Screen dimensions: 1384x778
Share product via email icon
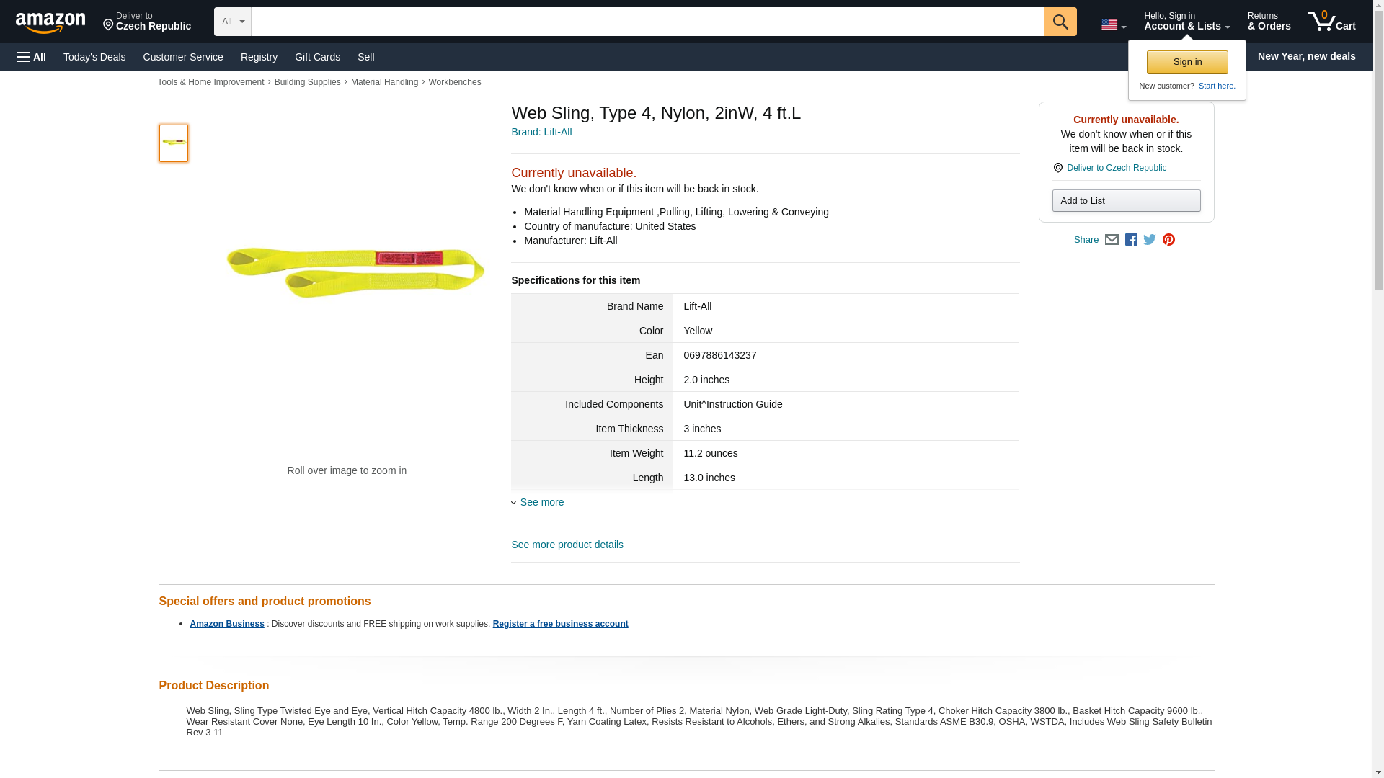pos(1112,240)
